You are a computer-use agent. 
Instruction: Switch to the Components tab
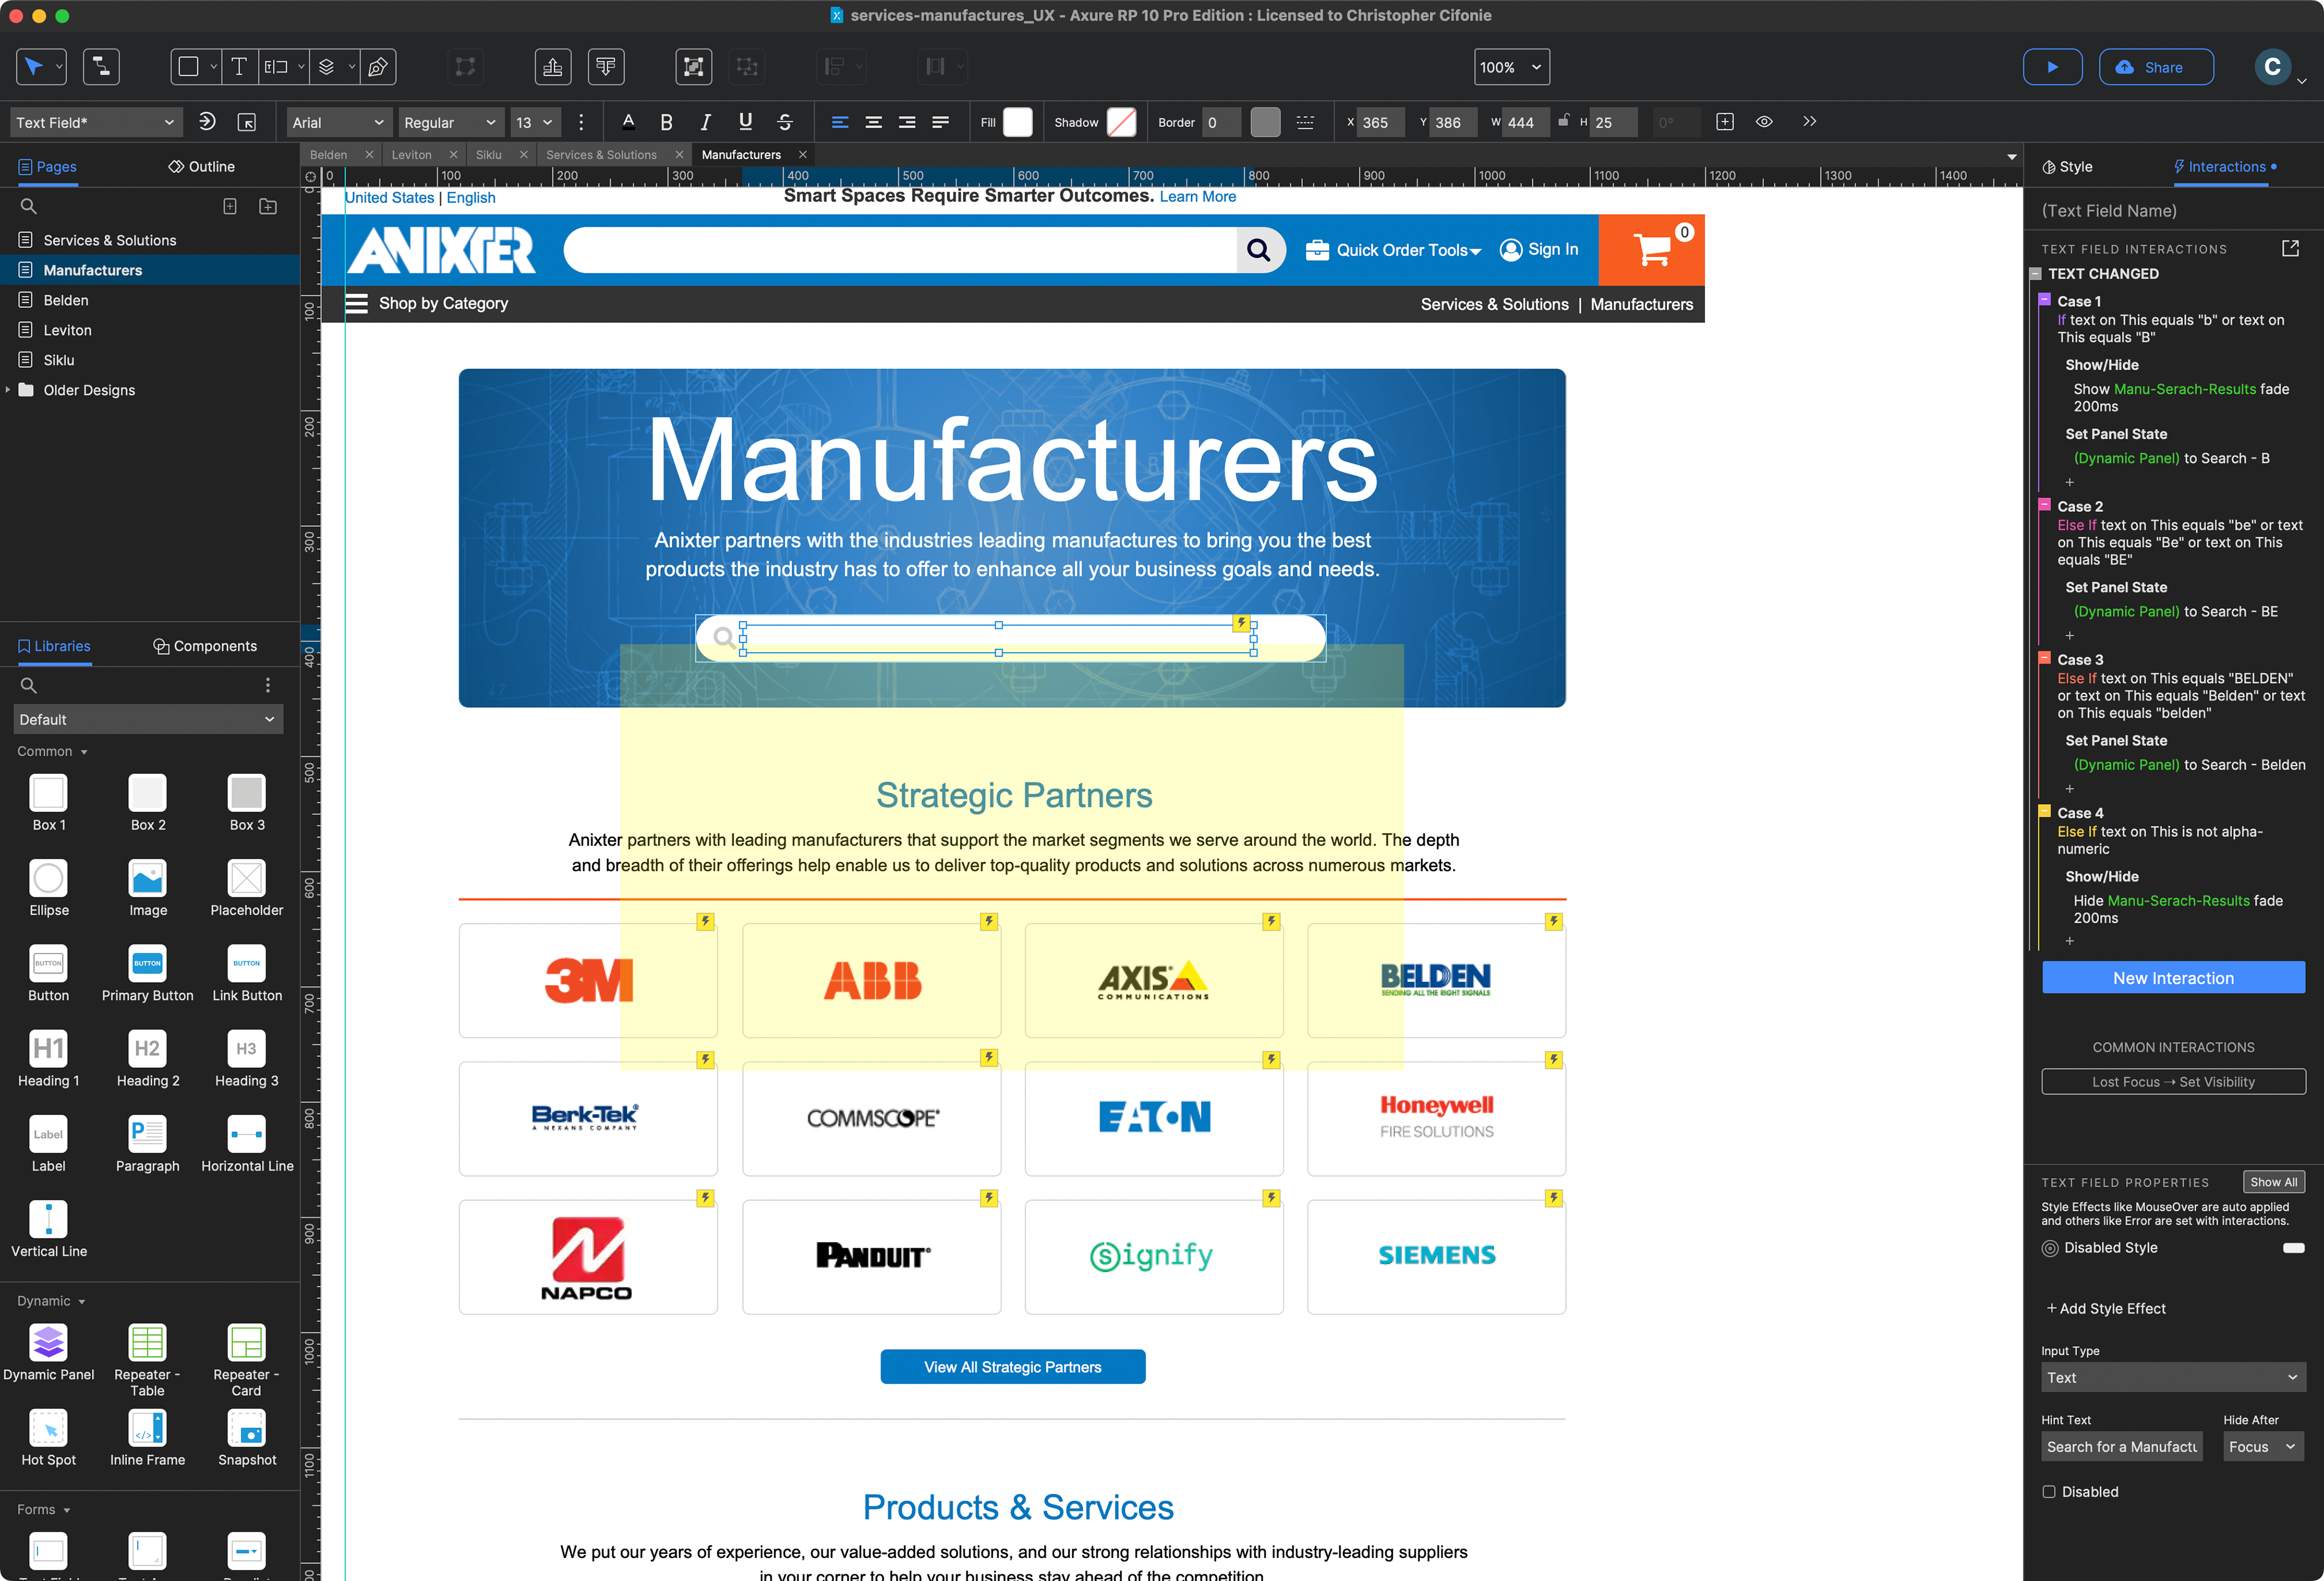[x=205, y=646]
